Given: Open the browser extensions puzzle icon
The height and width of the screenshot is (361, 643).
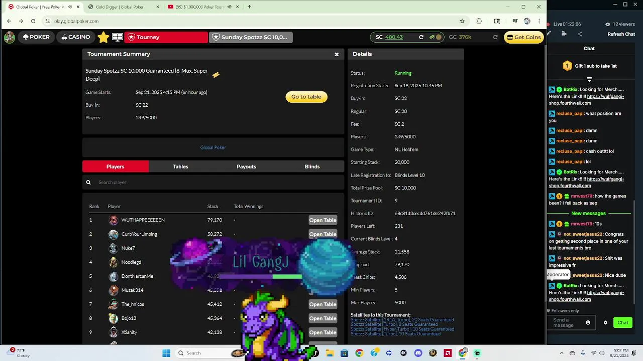Looking at the screenshot, I should tap(479, 21).
